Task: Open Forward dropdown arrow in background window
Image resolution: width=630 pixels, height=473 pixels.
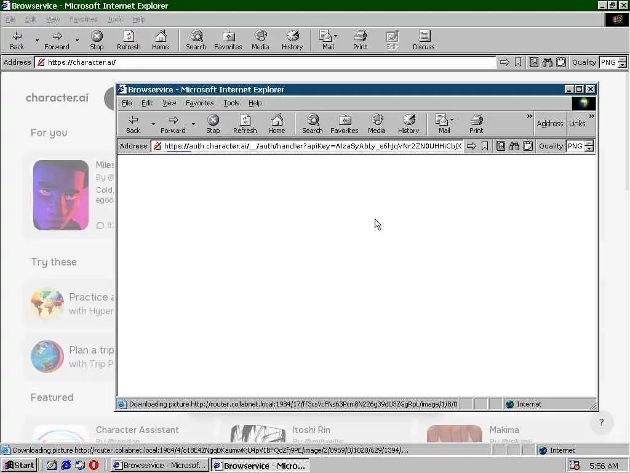Action: point(77,40)
